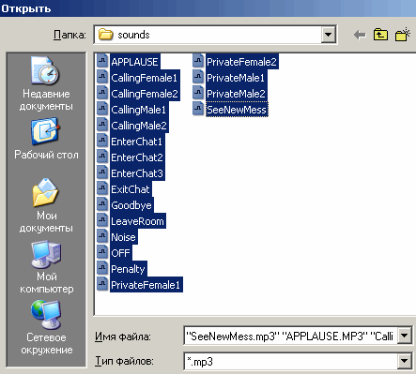Expand the Папка folder dropdown arrow
Viewport: 416px width, 374px height.
328,35
